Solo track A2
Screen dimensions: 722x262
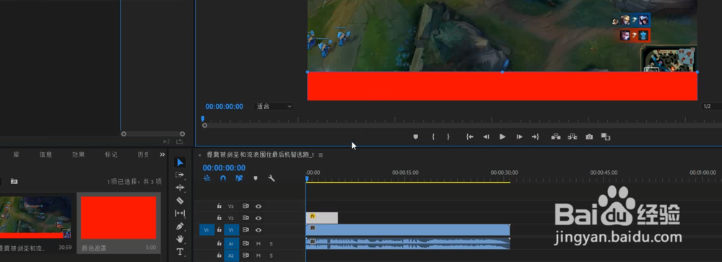271,256
